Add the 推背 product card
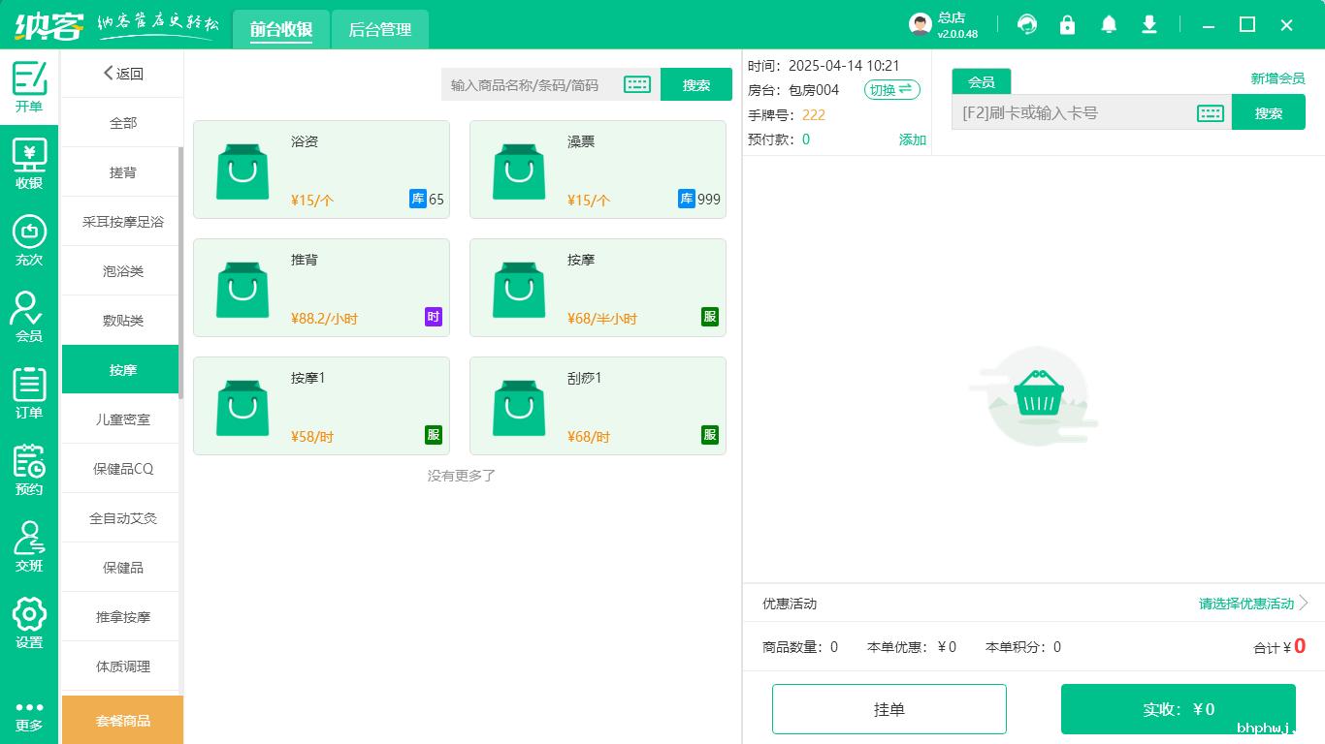Viewport: 1325px width, 744px height. tap(321, 288)
